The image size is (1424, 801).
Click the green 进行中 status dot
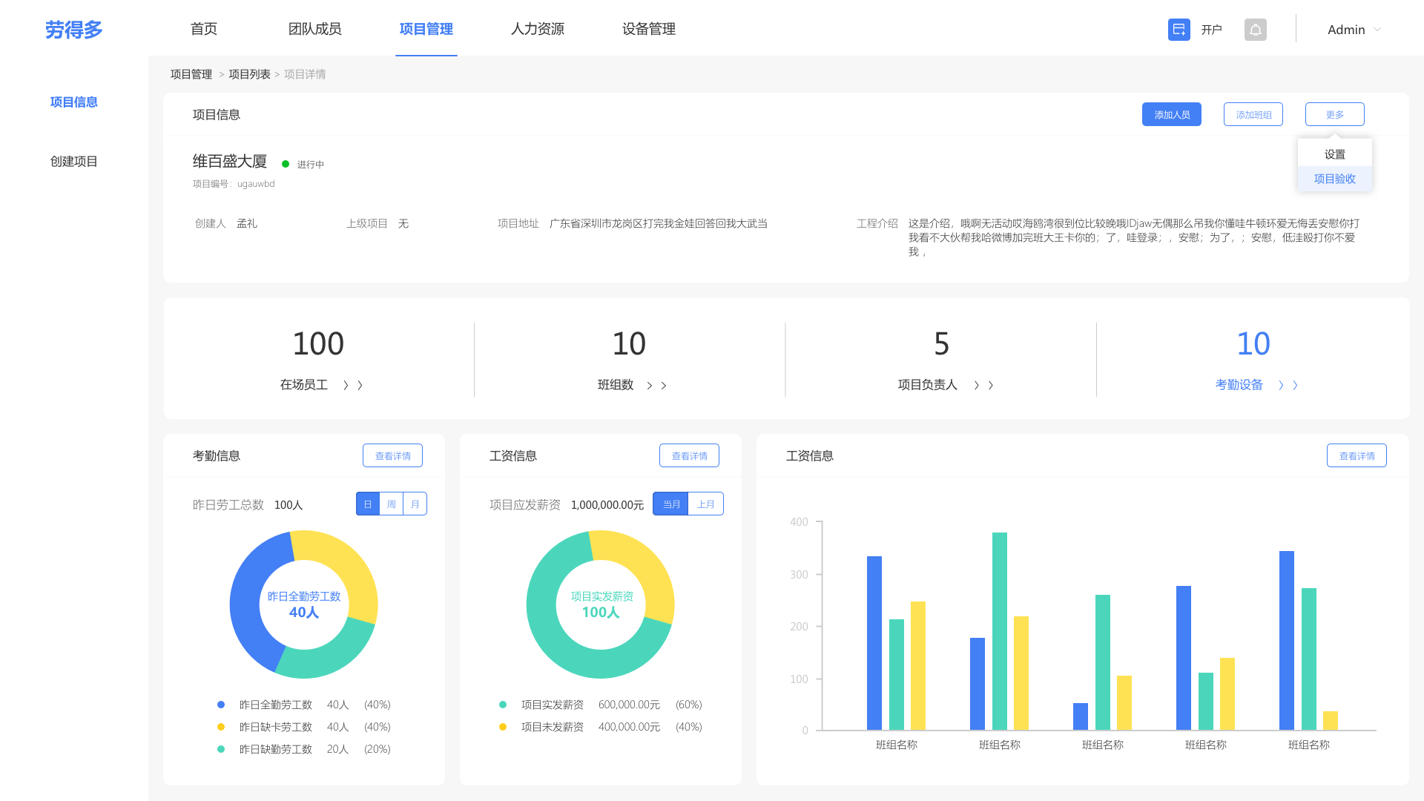[286, 164]
